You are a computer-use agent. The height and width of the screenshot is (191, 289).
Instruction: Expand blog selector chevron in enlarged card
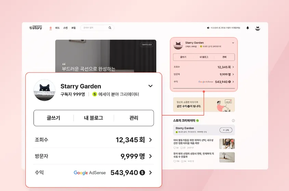(x=150, y=86)
